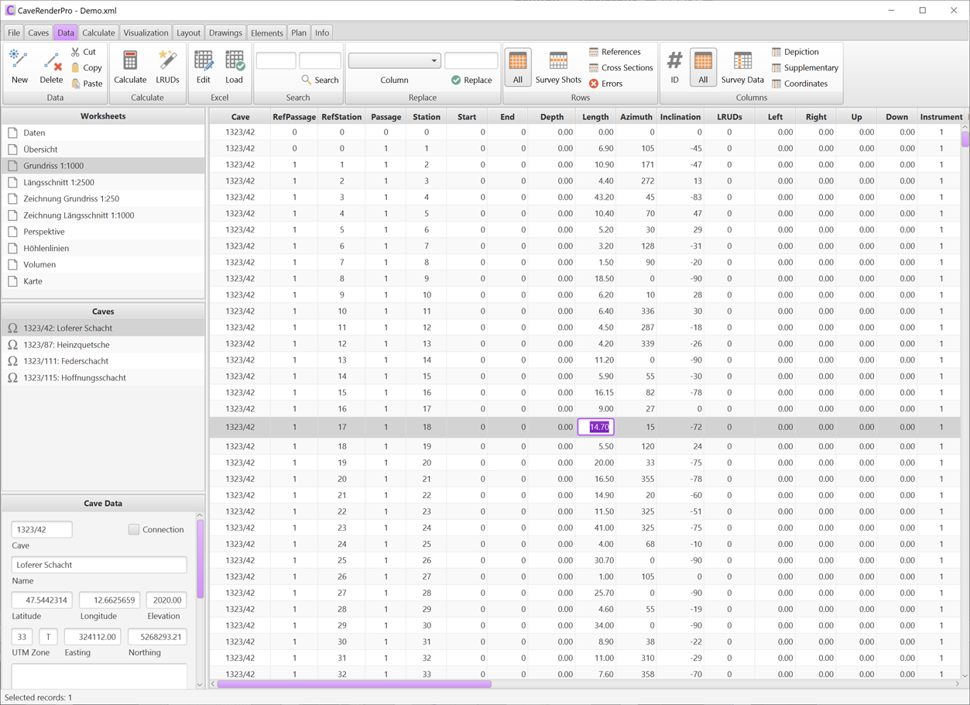The width and height of the screenshot is (970, 705).
Task: Open the Column dropdown in Replace
Action: (x=394, y=60)
